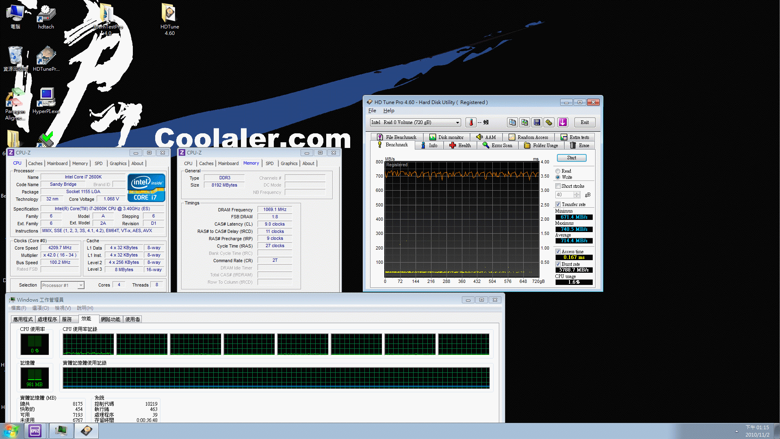Image resolution: width=780 pixels, height=439 pixels.
Task: Click the File Benchmark icon in HD Tune
Action: coord(396,137)
